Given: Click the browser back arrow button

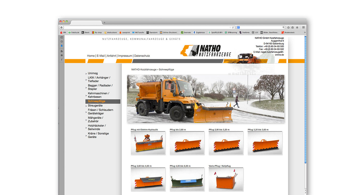Looking at the screenshot, I should 62,27.
